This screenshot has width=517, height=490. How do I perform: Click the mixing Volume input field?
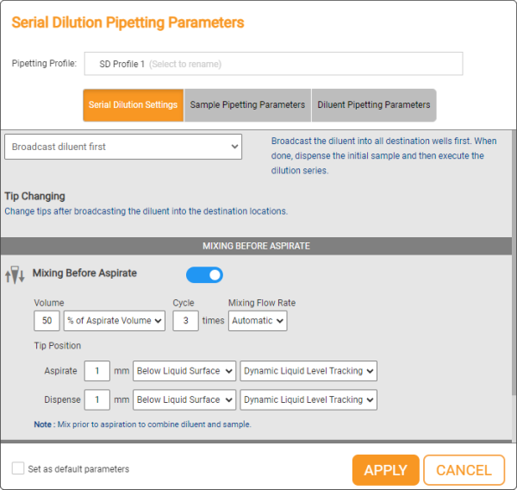[x=47, y=320]
